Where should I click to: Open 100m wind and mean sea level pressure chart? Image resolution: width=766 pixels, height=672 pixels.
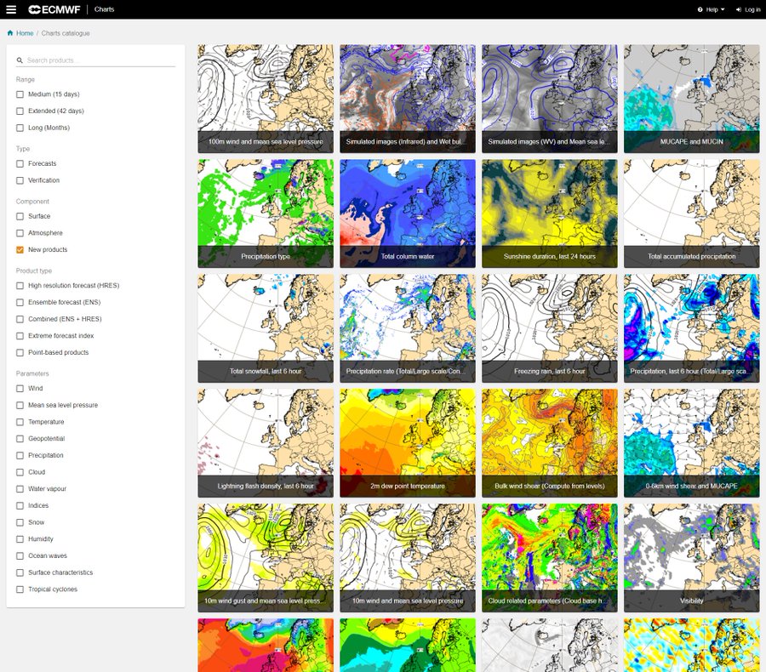click(266, 99)
